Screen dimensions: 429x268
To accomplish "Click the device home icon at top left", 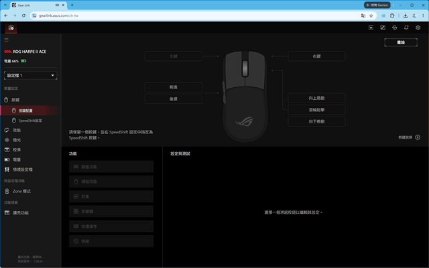I will (11, 27).
